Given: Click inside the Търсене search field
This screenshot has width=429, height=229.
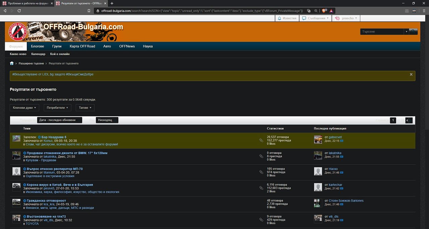Looking at the screenshot, I should pos(382,32).
